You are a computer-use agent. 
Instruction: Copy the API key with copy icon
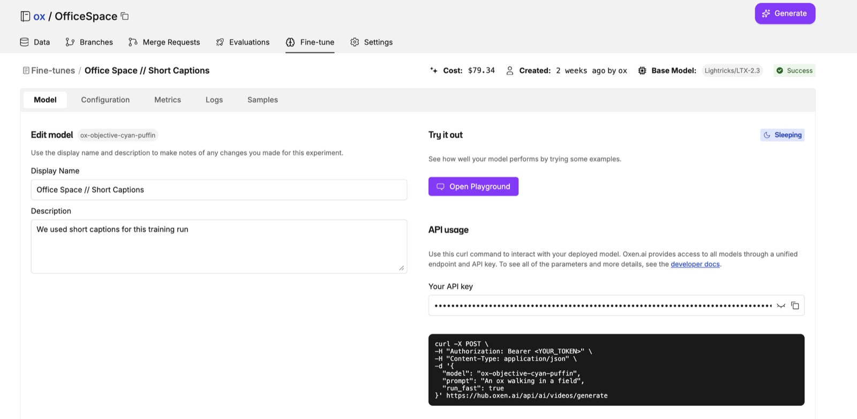[795, 306]
